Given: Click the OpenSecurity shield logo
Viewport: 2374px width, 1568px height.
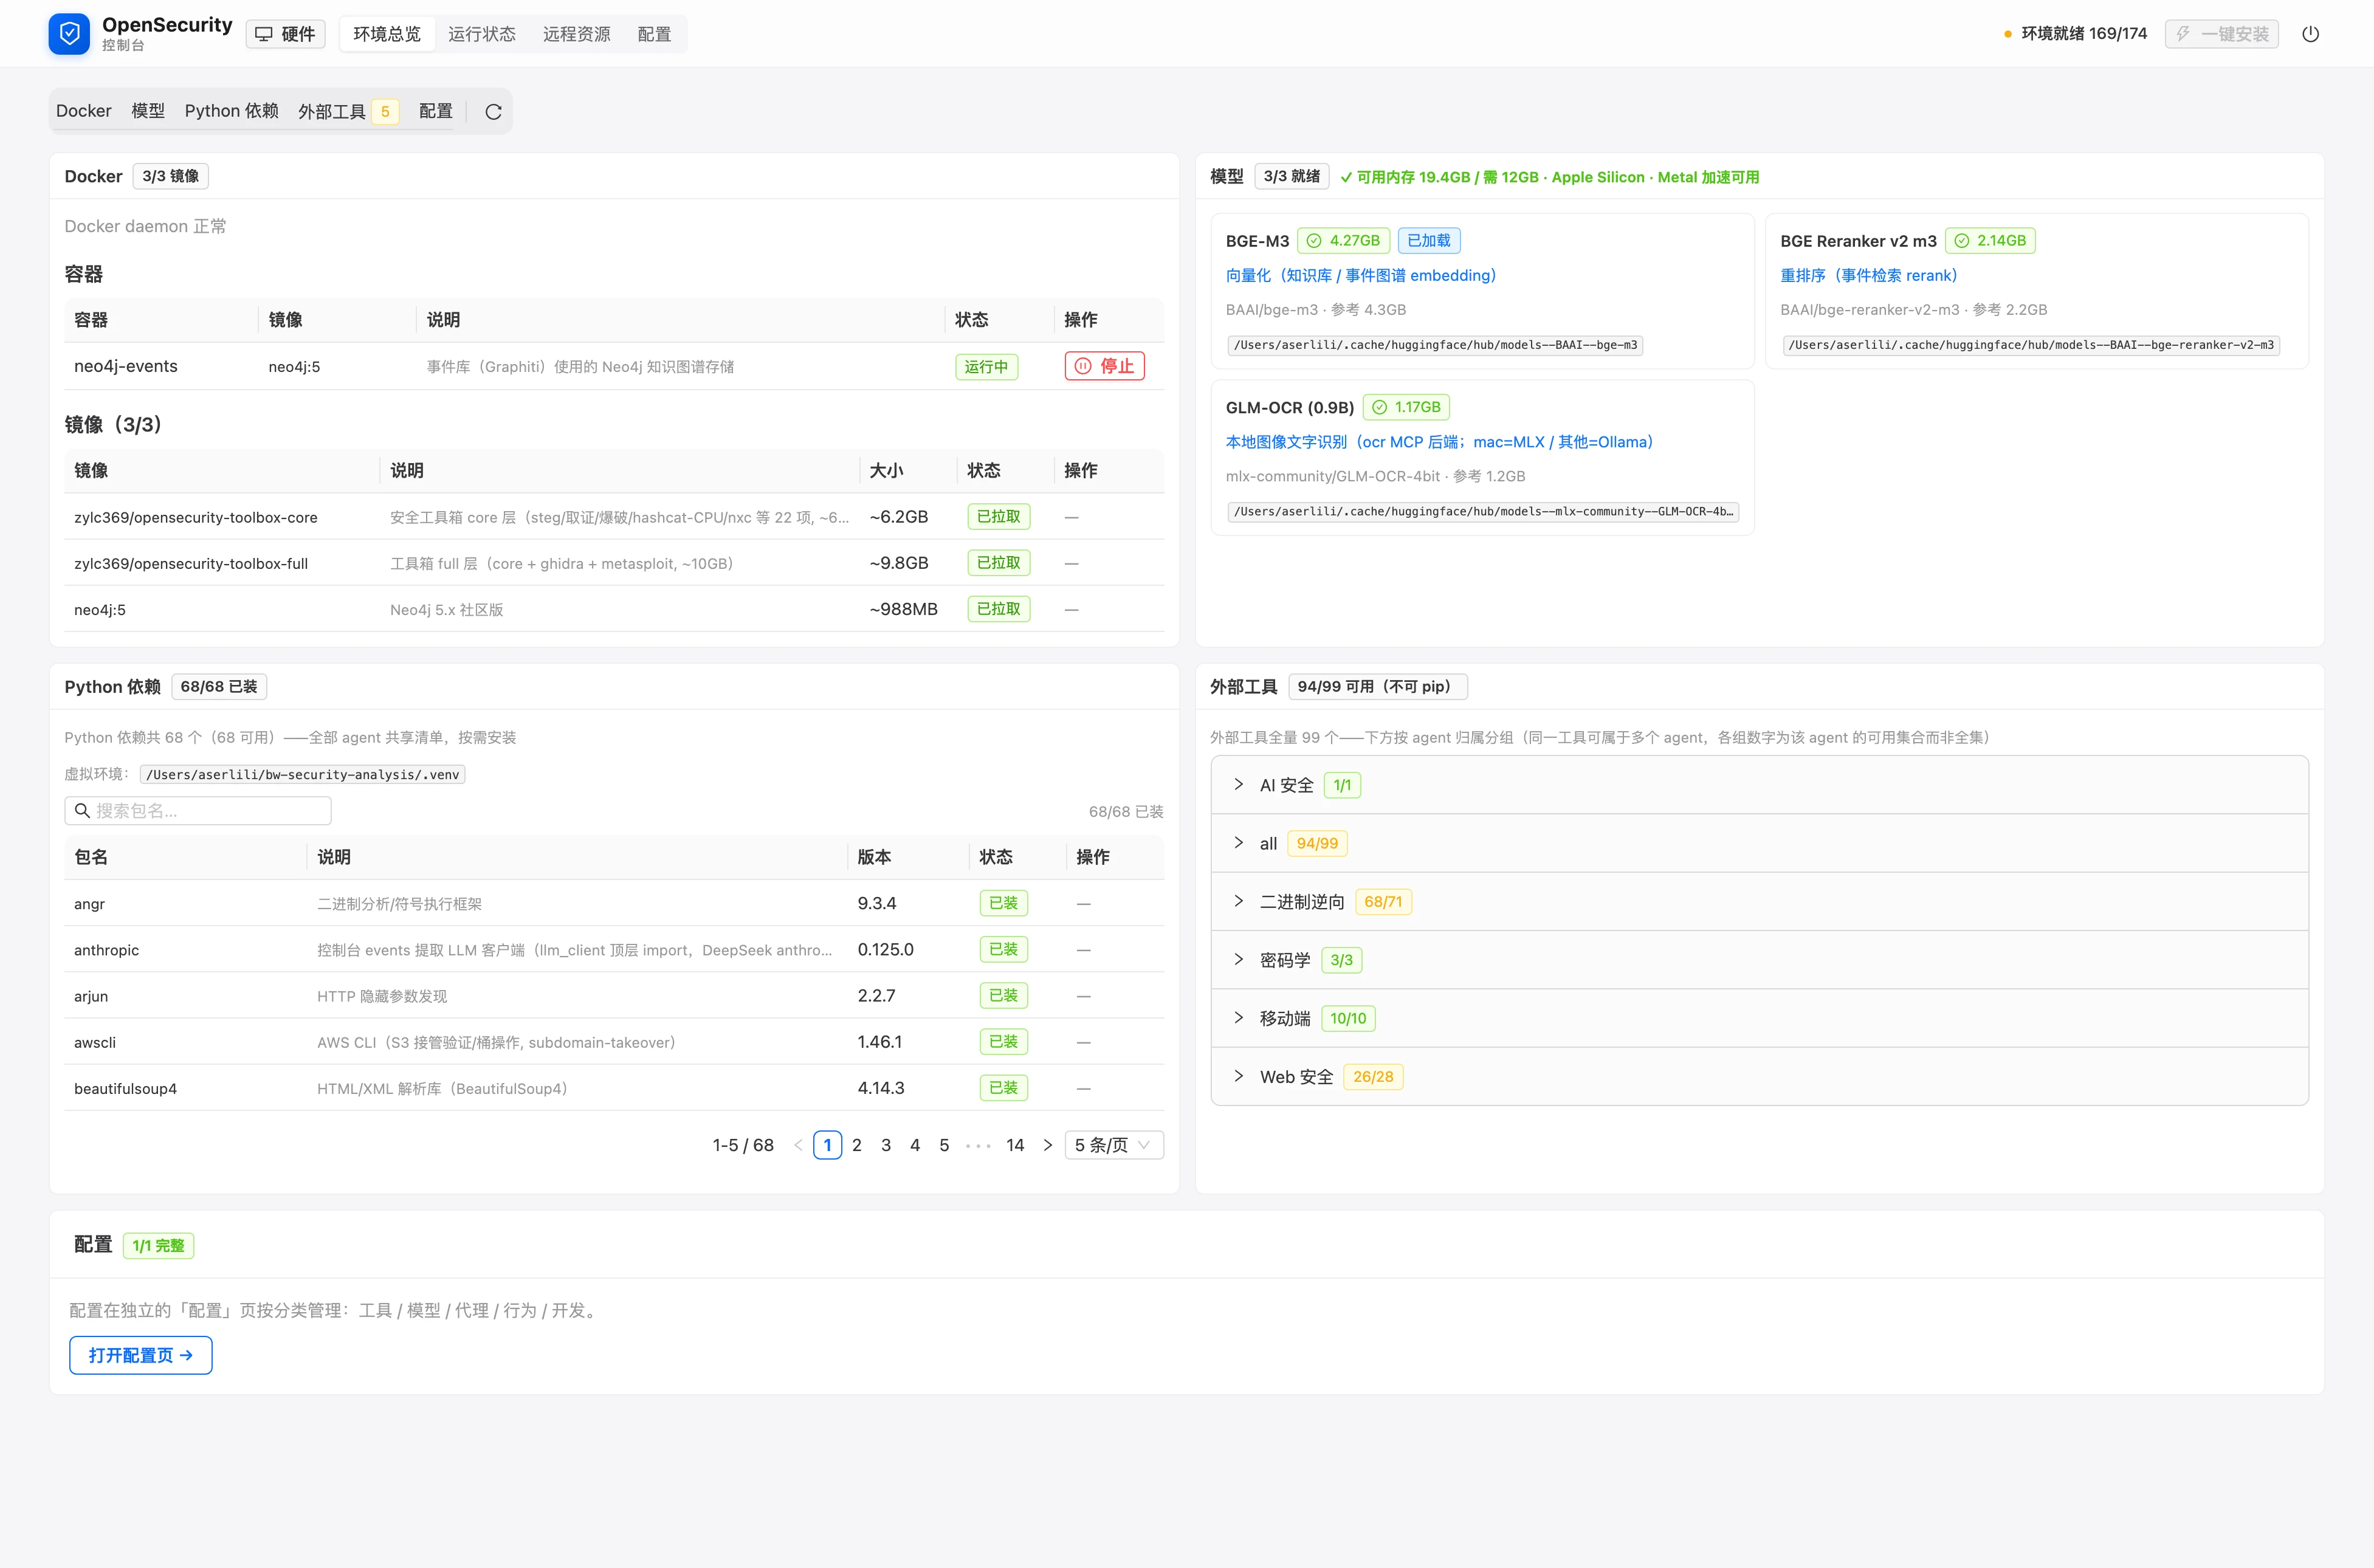Looking at the screenshot, I should pyautogui.click(x=69, y=34).
